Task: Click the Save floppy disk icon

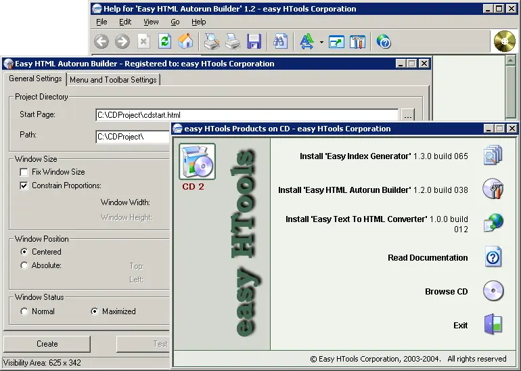Action: coord(254,42)
